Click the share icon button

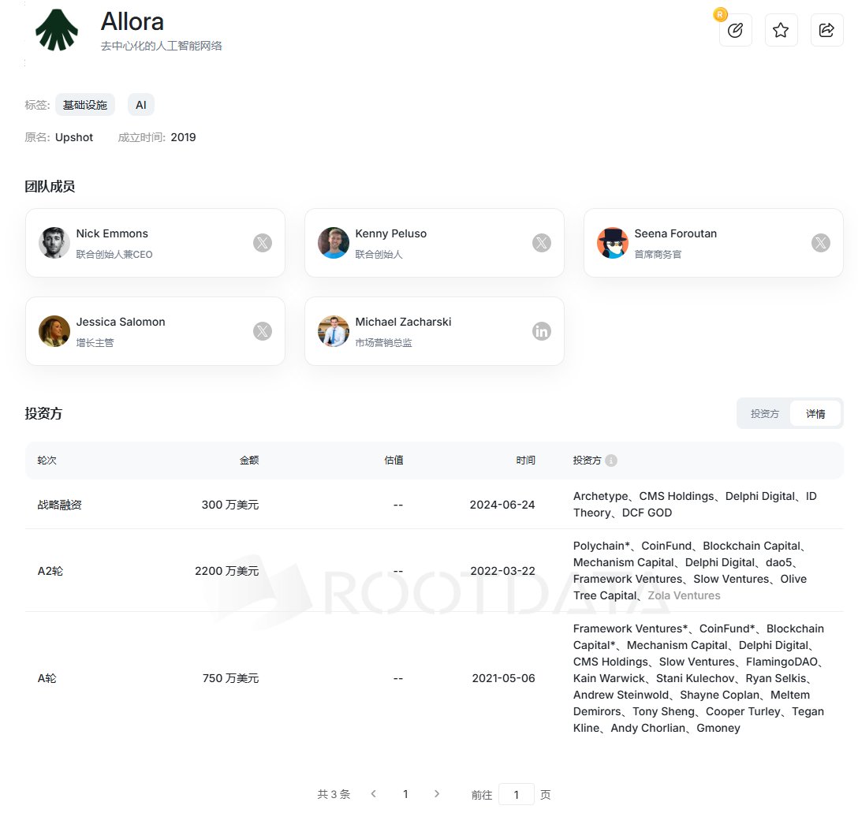(x=826, y=30)
